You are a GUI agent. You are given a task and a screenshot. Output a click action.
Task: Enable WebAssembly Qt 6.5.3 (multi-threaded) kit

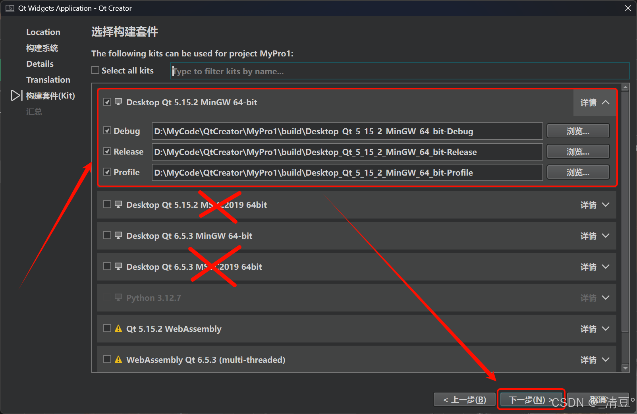point(107,359)
